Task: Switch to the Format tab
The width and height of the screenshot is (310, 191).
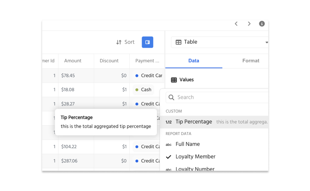Action: [251, 61]
